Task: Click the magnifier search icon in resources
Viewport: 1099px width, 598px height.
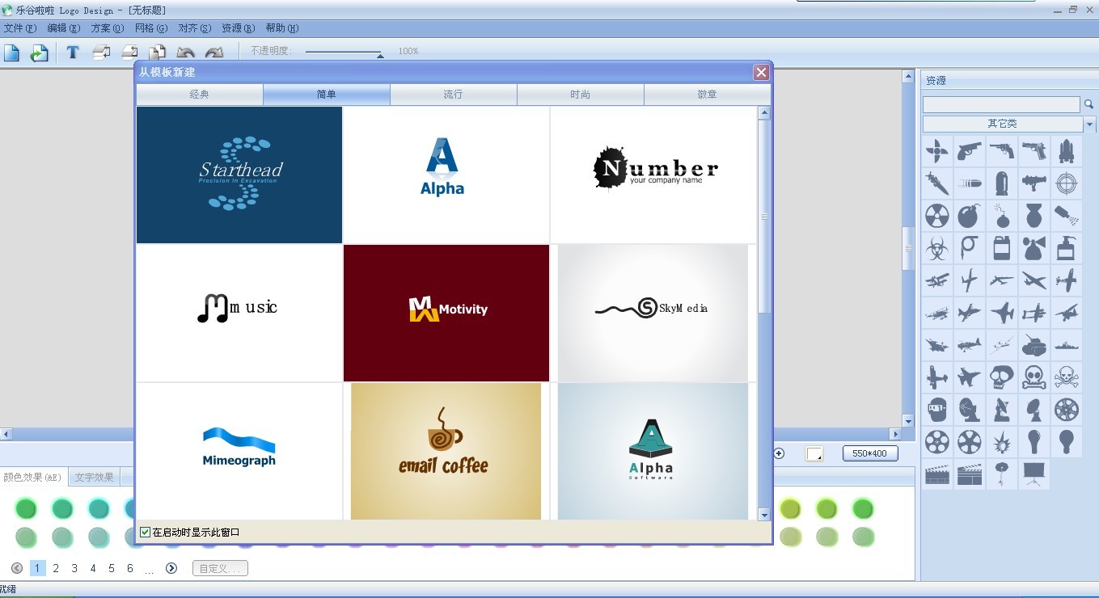Action: 1088,104
